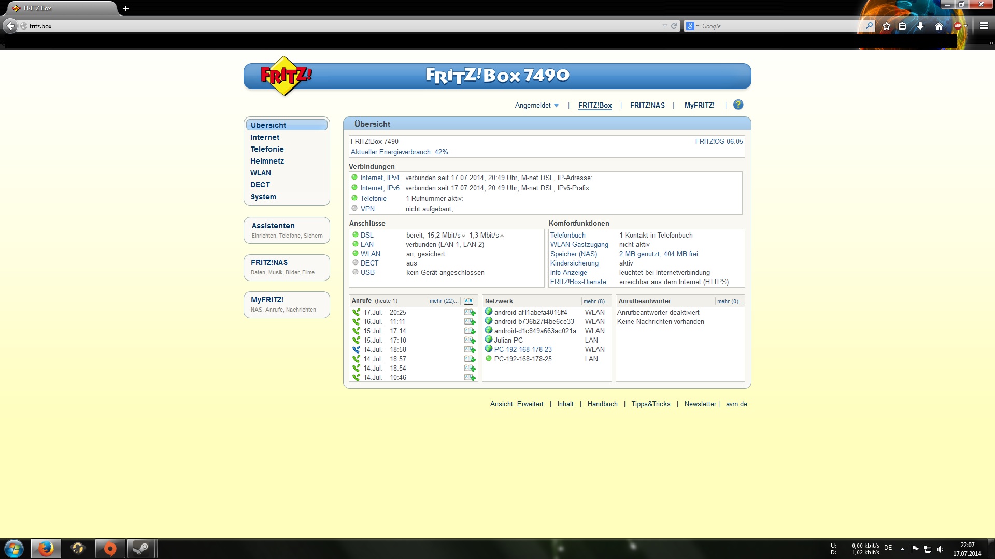
Task: Open the Firefox hamburger menu
Action: (x=984, y=26)
